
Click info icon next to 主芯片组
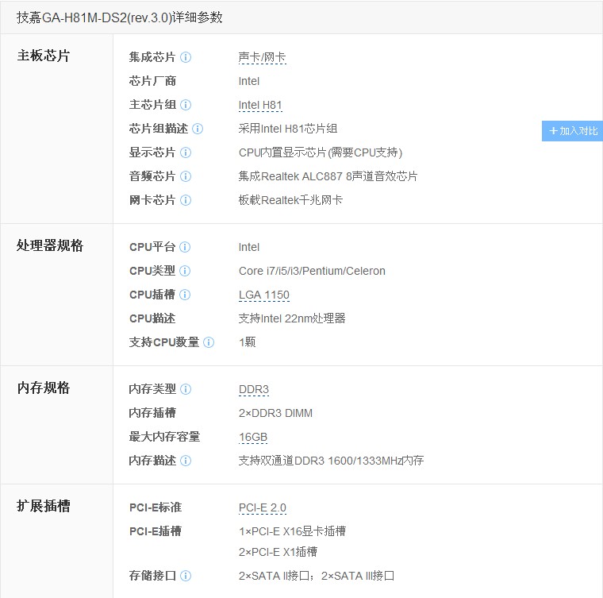point(186,105)
